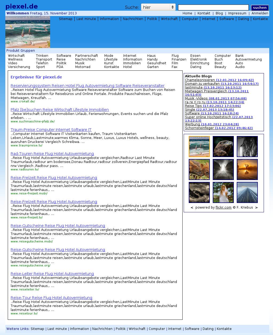Viewport: 273px width, 335px height.
Task: Select Anmelden in top navigation
Action: coord(260,13)
